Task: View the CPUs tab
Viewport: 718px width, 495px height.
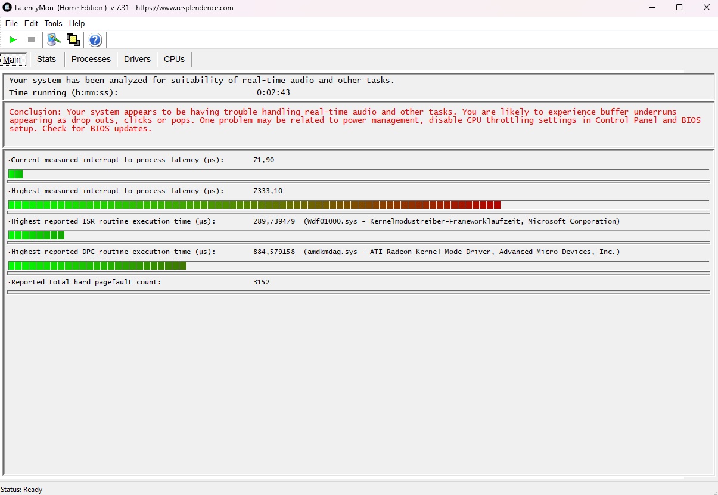Action: click(x=174, y=60)
